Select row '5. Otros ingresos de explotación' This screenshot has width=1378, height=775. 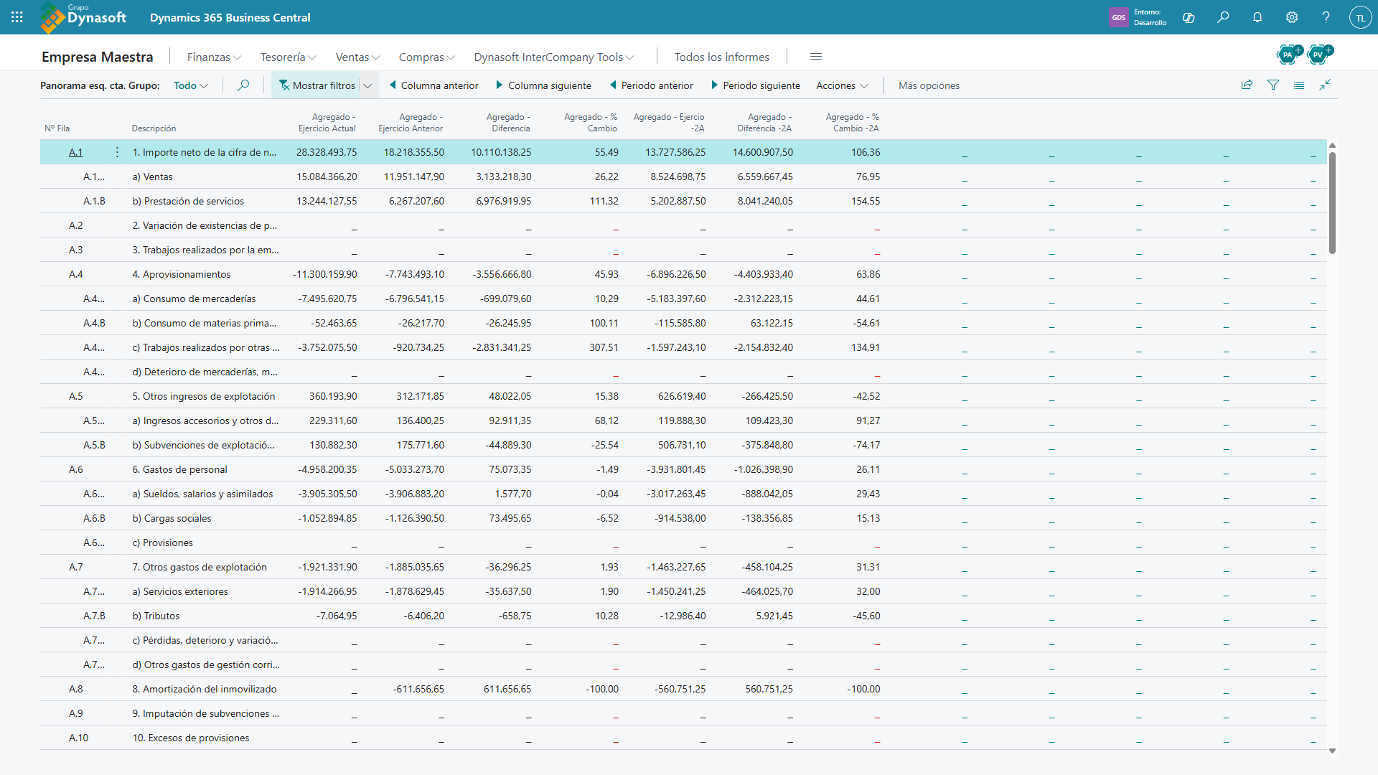[683, 396]
